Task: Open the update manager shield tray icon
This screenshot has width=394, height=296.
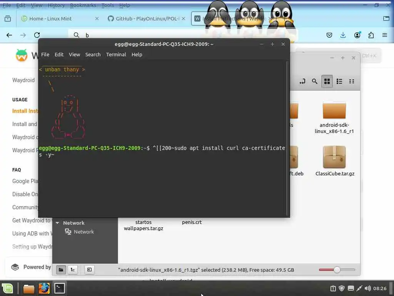Action: [x=342, y=288]
